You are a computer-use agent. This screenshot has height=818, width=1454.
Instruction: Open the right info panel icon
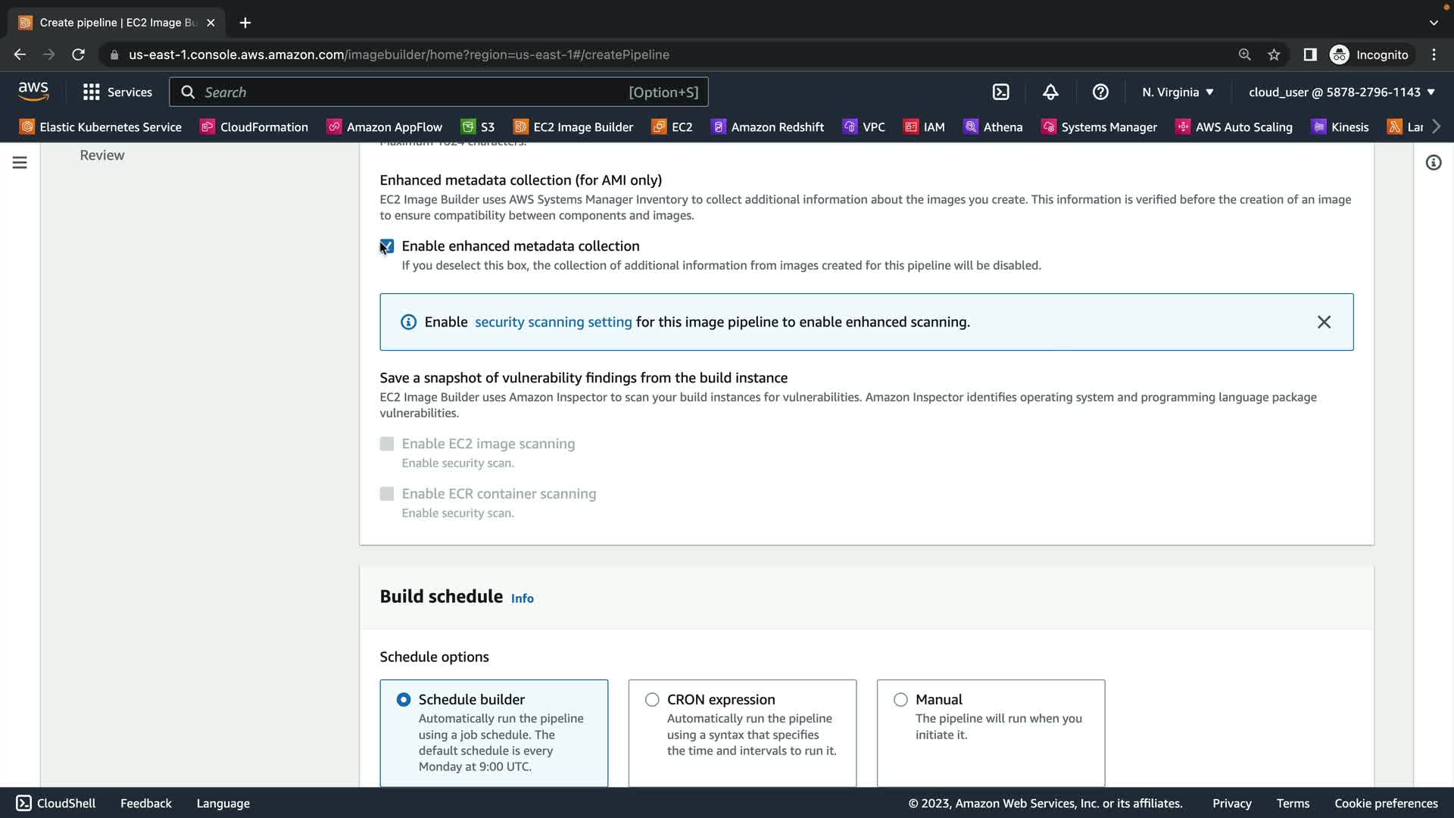(x=1433, y=163)
